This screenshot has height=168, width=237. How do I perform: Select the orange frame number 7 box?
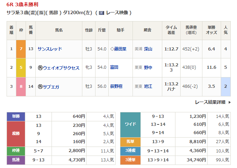coord(21,49)
